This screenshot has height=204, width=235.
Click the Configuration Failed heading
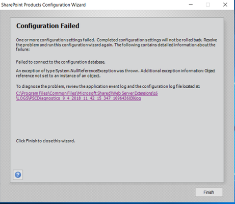click(x=48, y=26)
